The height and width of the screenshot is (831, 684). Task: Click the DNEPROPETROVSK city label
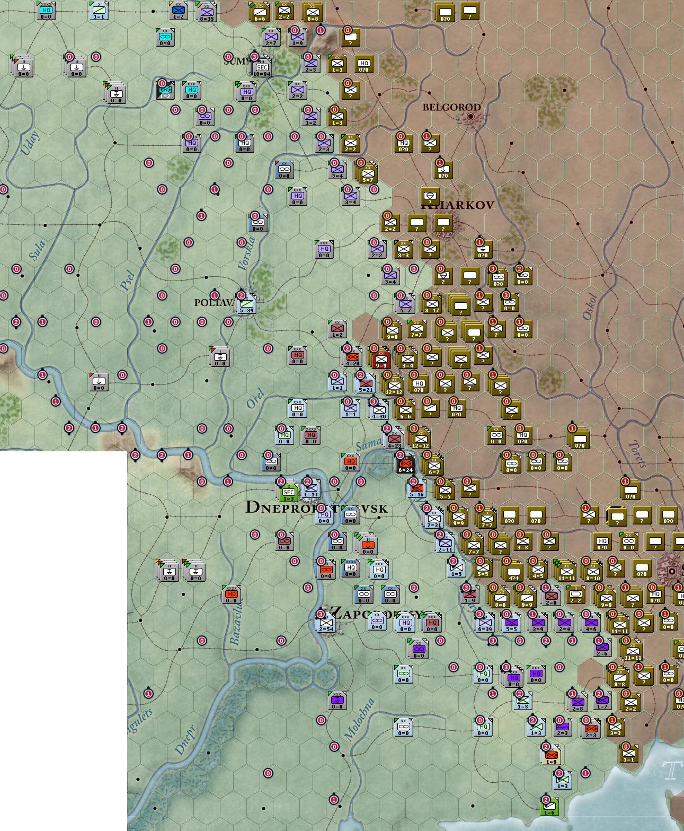317,508
